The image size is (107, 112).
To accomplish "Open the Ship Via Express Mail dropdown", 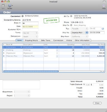I will 79,33.
